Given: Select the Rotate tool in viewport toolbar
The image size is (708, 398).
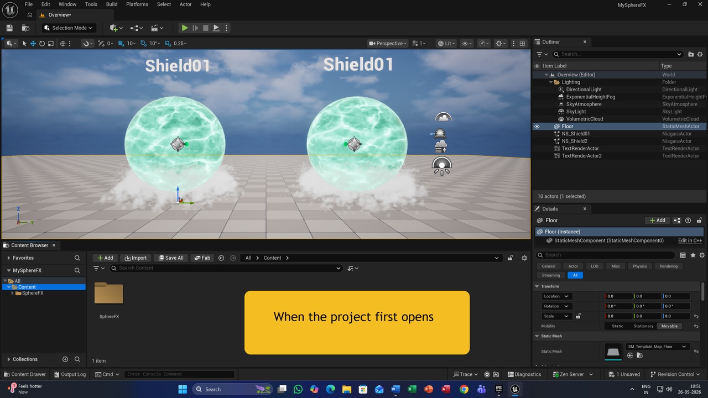Looking at the screenshot, I should click(x=42, y=43).
